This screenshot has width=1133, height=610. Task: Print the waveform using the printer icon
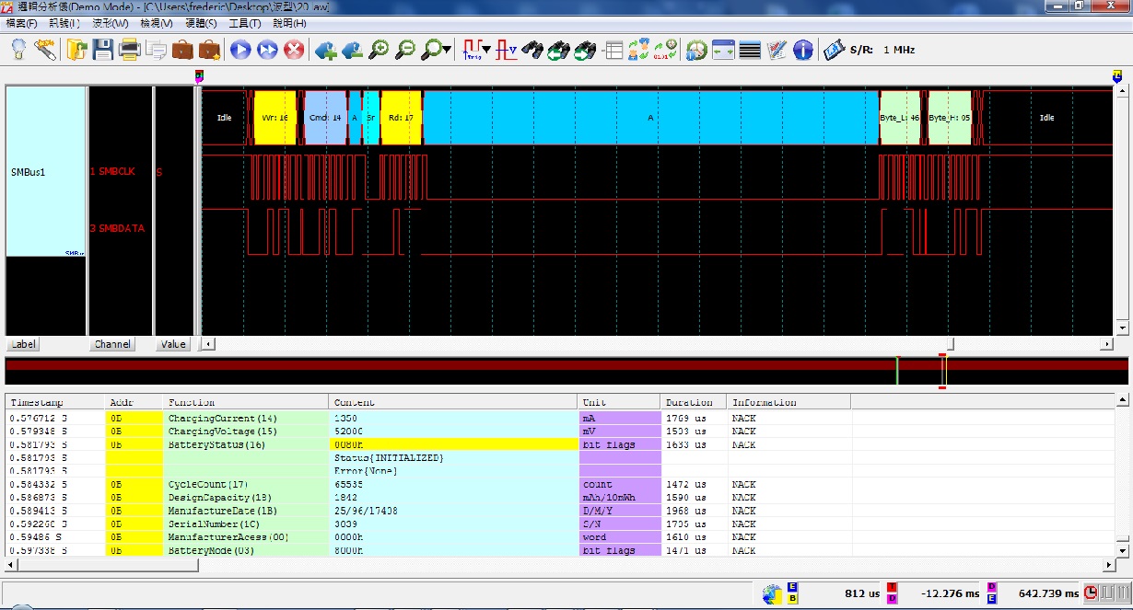pyautogui.click(x=130, y=50)
